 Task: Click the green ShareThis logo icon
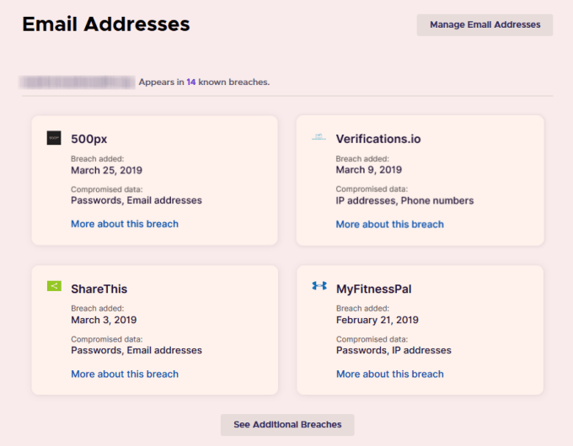pos(54,286)
